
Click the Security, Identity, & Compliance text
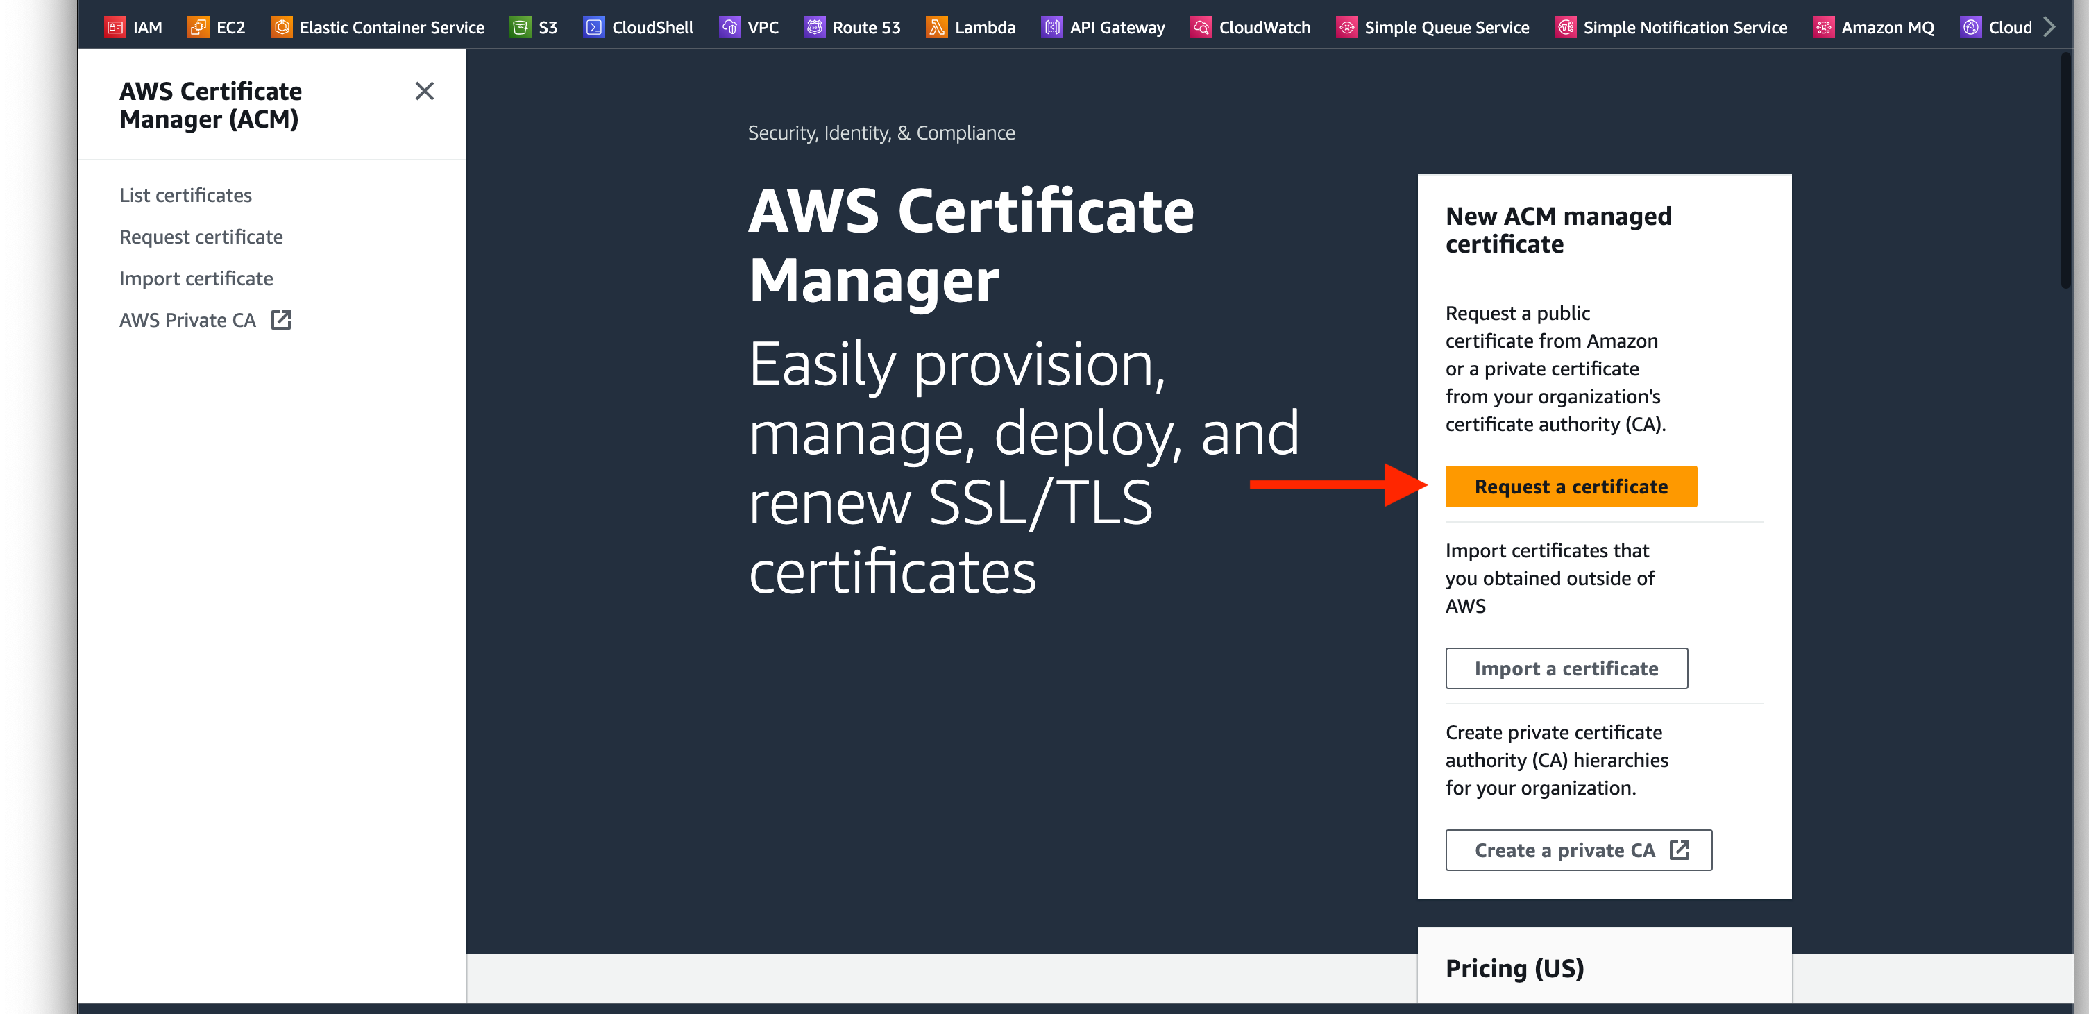[881, 133]
